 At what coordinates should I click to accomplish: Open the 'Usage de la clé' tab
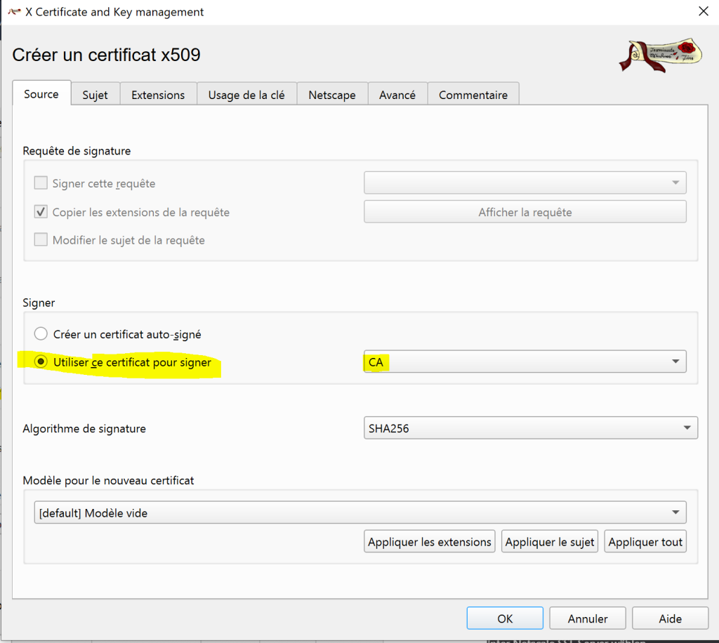click(x=246, y=95)
